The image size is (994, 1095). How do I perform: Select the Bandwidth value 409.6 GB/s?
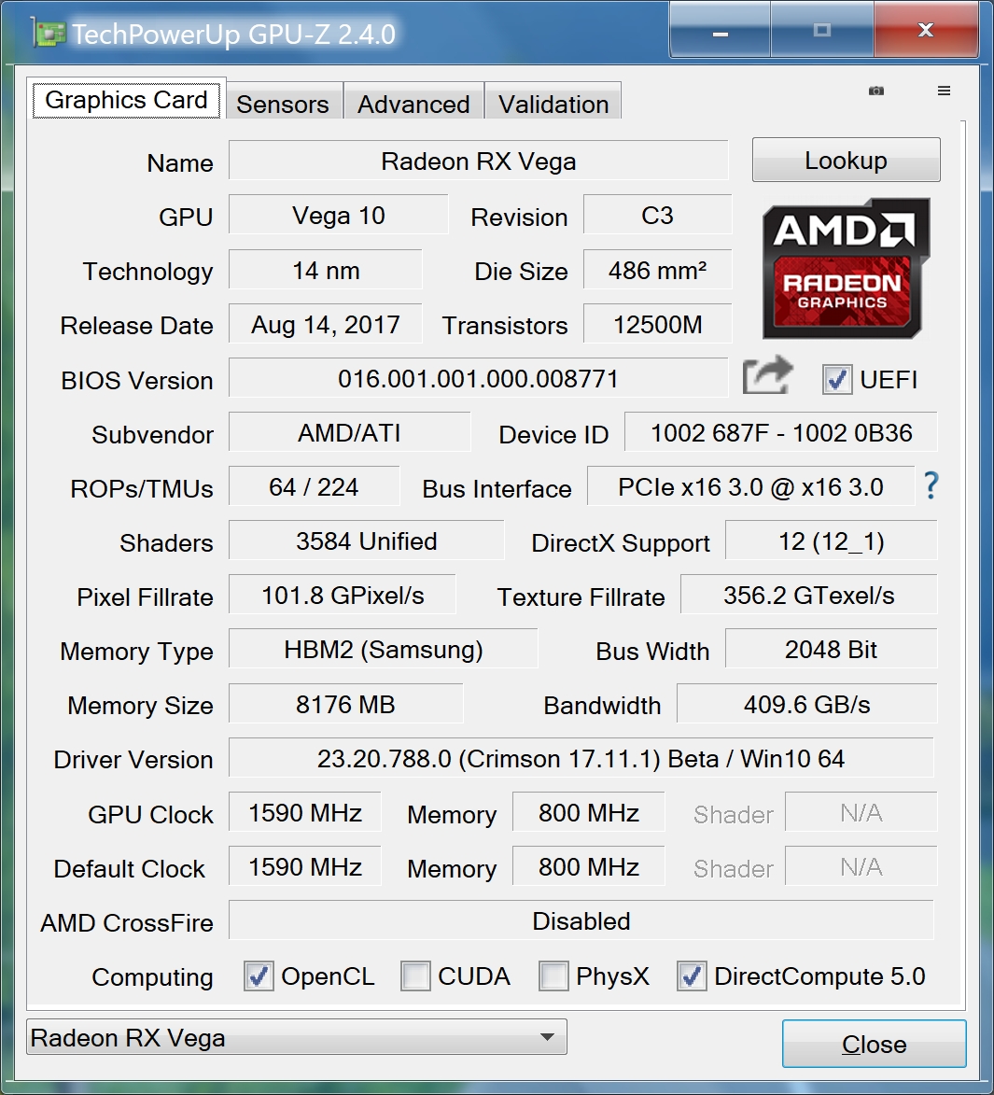[x=807, y=704]
